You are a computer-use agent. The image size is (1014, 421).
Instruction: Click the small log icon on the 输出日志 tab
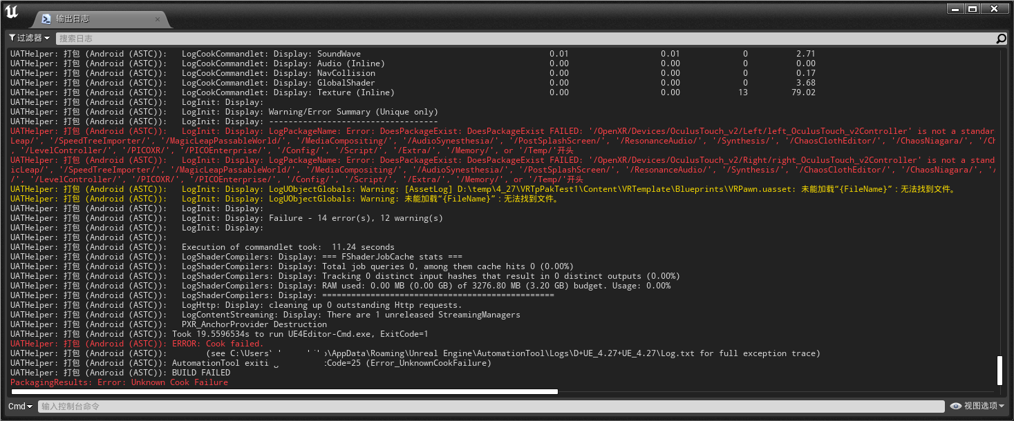pos(46,19)
